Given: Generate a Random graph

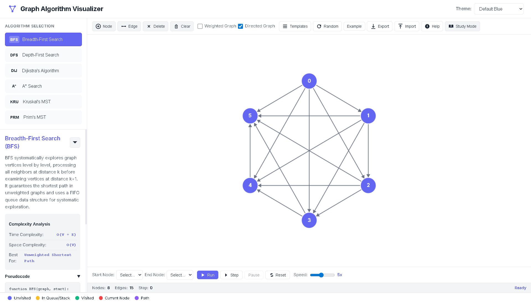Looking at the screenshot, I should [327, 26].
